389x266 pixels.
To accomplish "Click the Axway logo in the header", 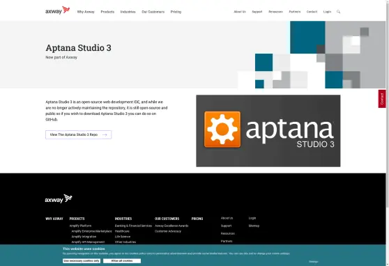I will coord(58,10).
